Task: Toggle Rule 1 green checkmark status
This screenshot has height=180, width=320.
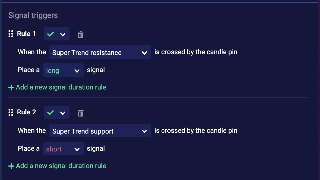Action: [51, 34]
